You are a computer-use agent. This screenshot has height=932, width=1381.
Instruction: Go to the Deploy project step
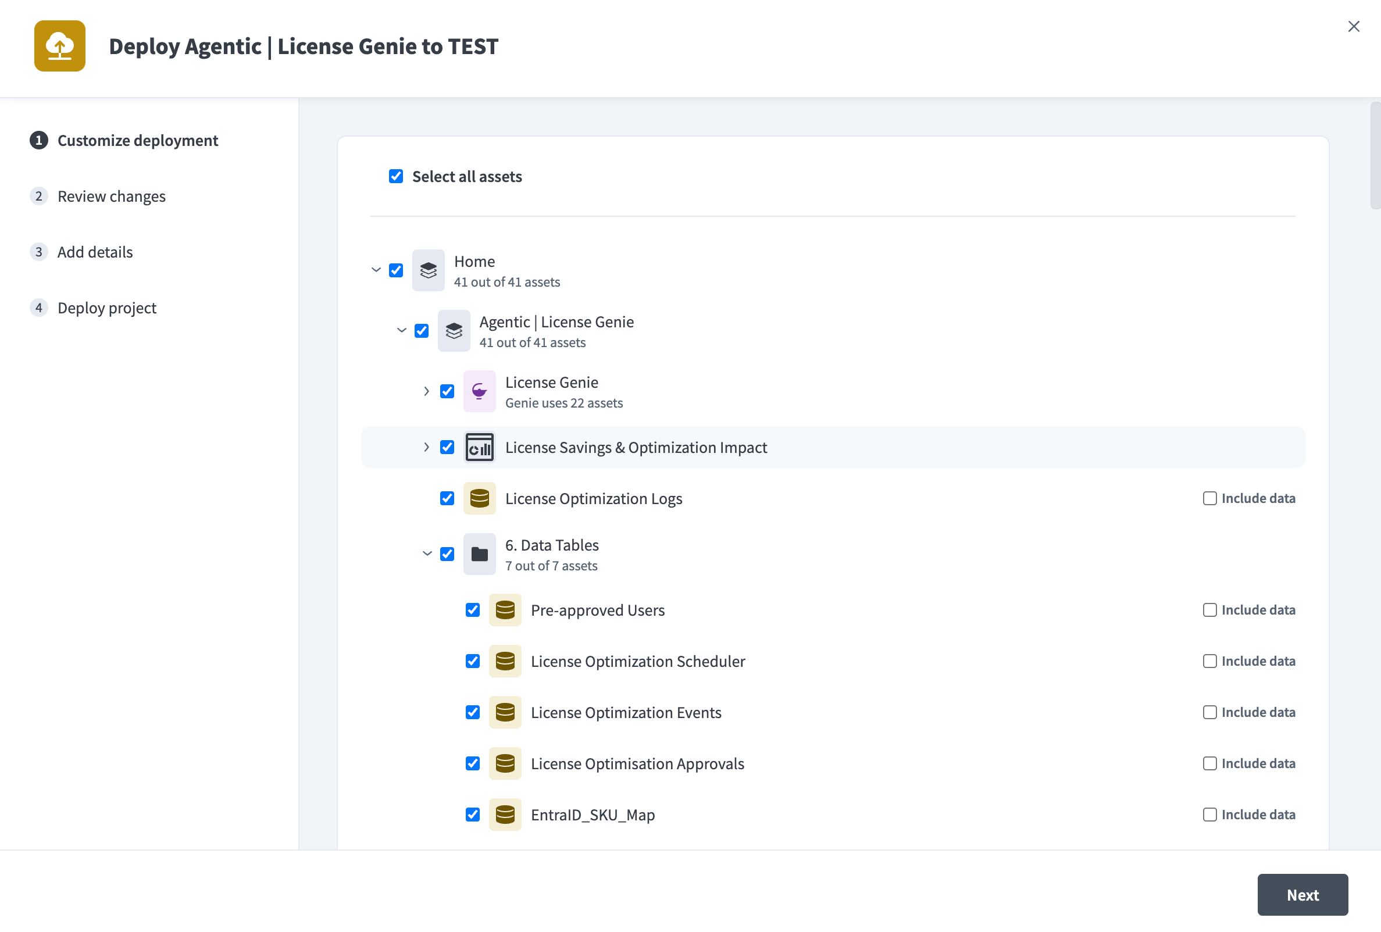point(93,308)
